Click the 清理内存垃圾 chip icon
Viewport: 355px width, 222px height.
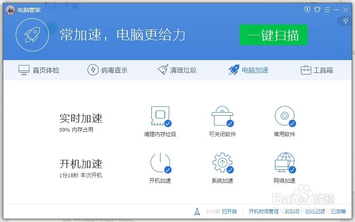(x=161, y=116)
